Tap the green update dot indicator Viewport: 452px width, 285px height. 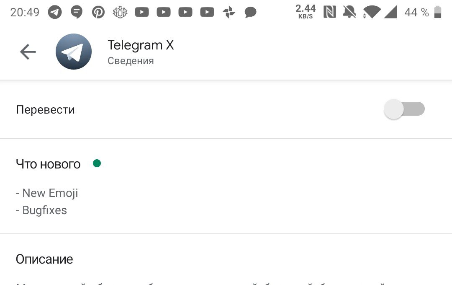pyautogui.click(x=97, y=163)
